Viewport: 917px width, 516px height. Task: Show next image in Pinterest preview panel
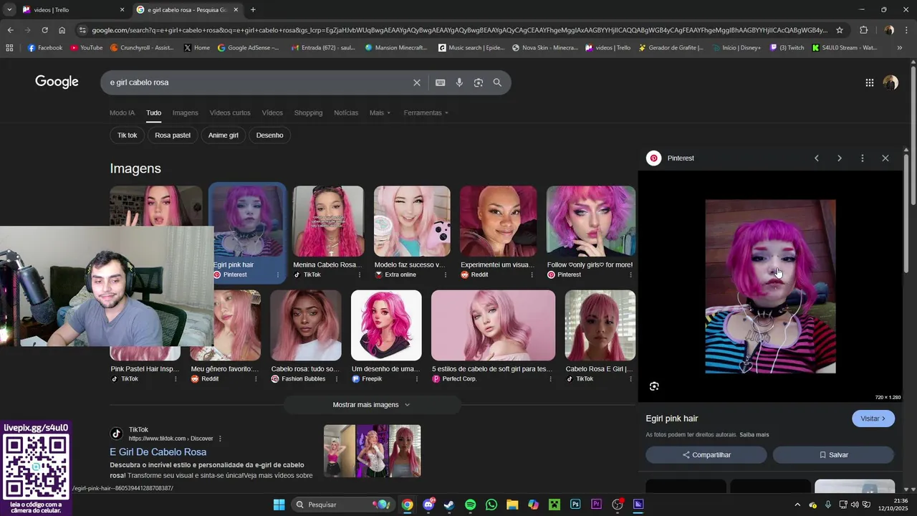point(840,158)
